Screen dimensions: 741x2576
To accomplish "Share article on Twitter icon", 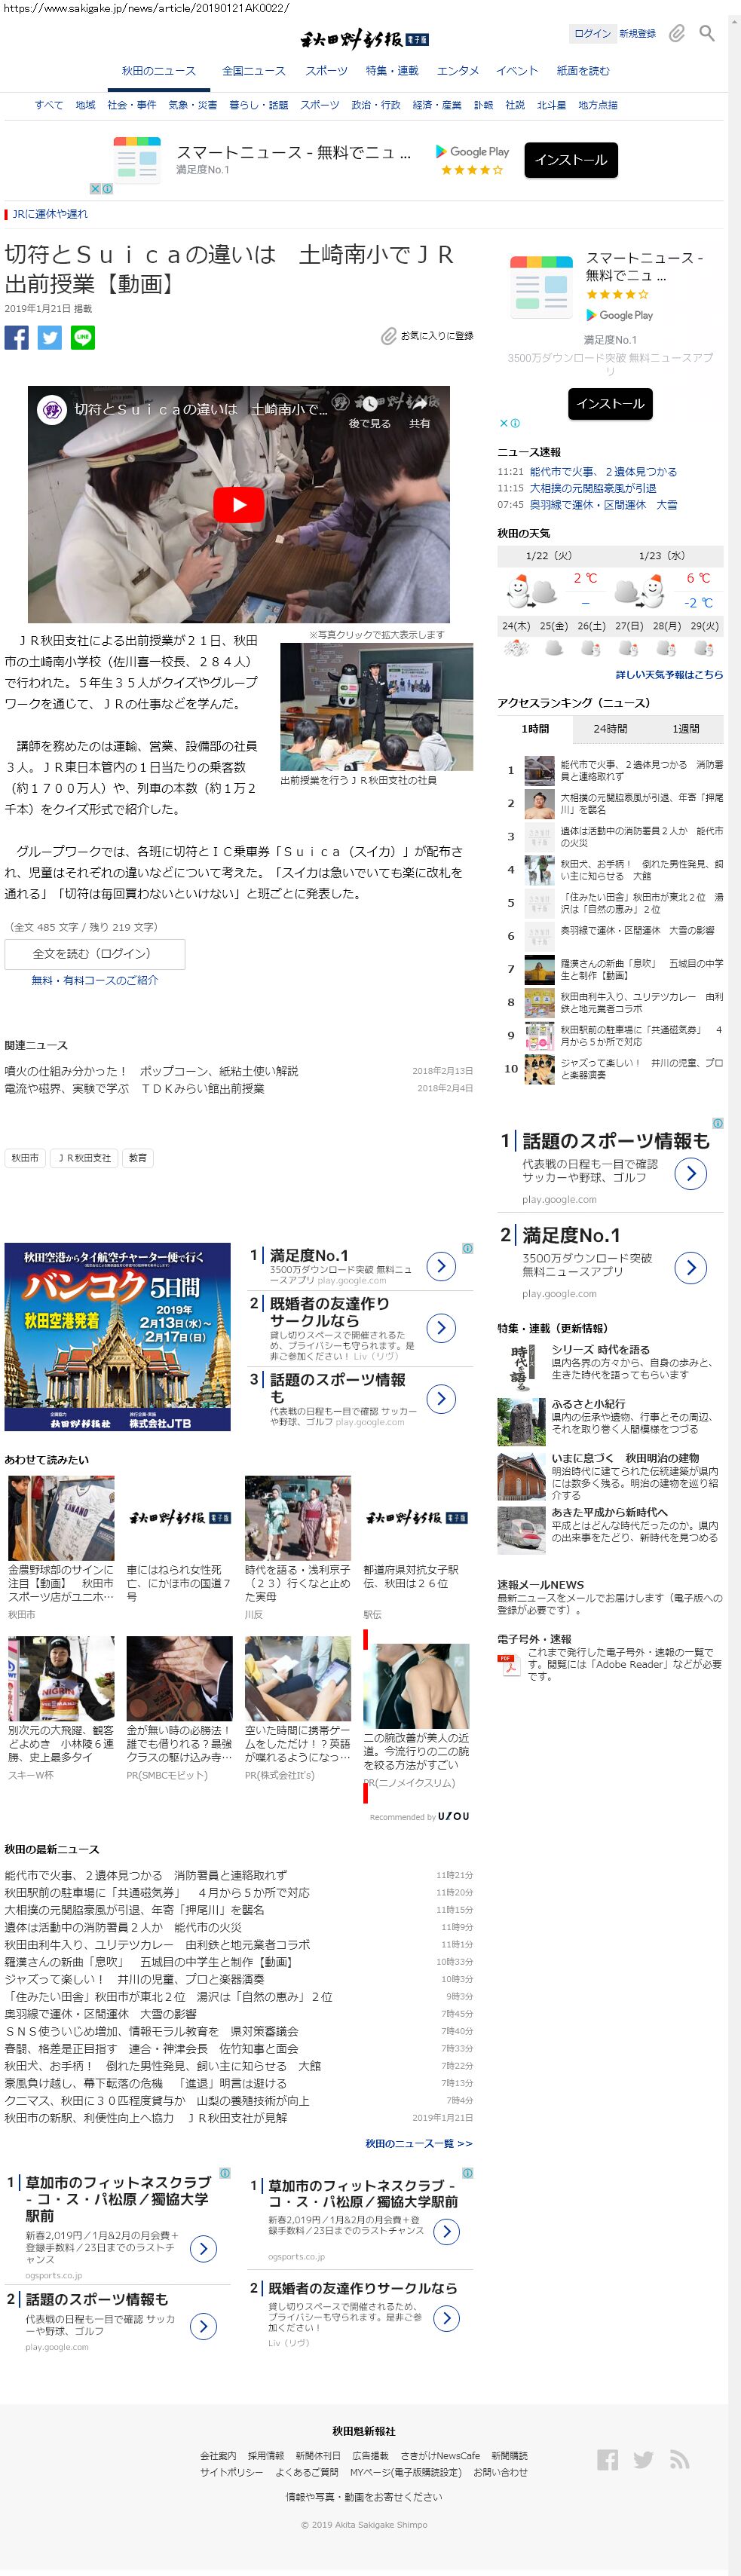I will click(x=50, y=338).
